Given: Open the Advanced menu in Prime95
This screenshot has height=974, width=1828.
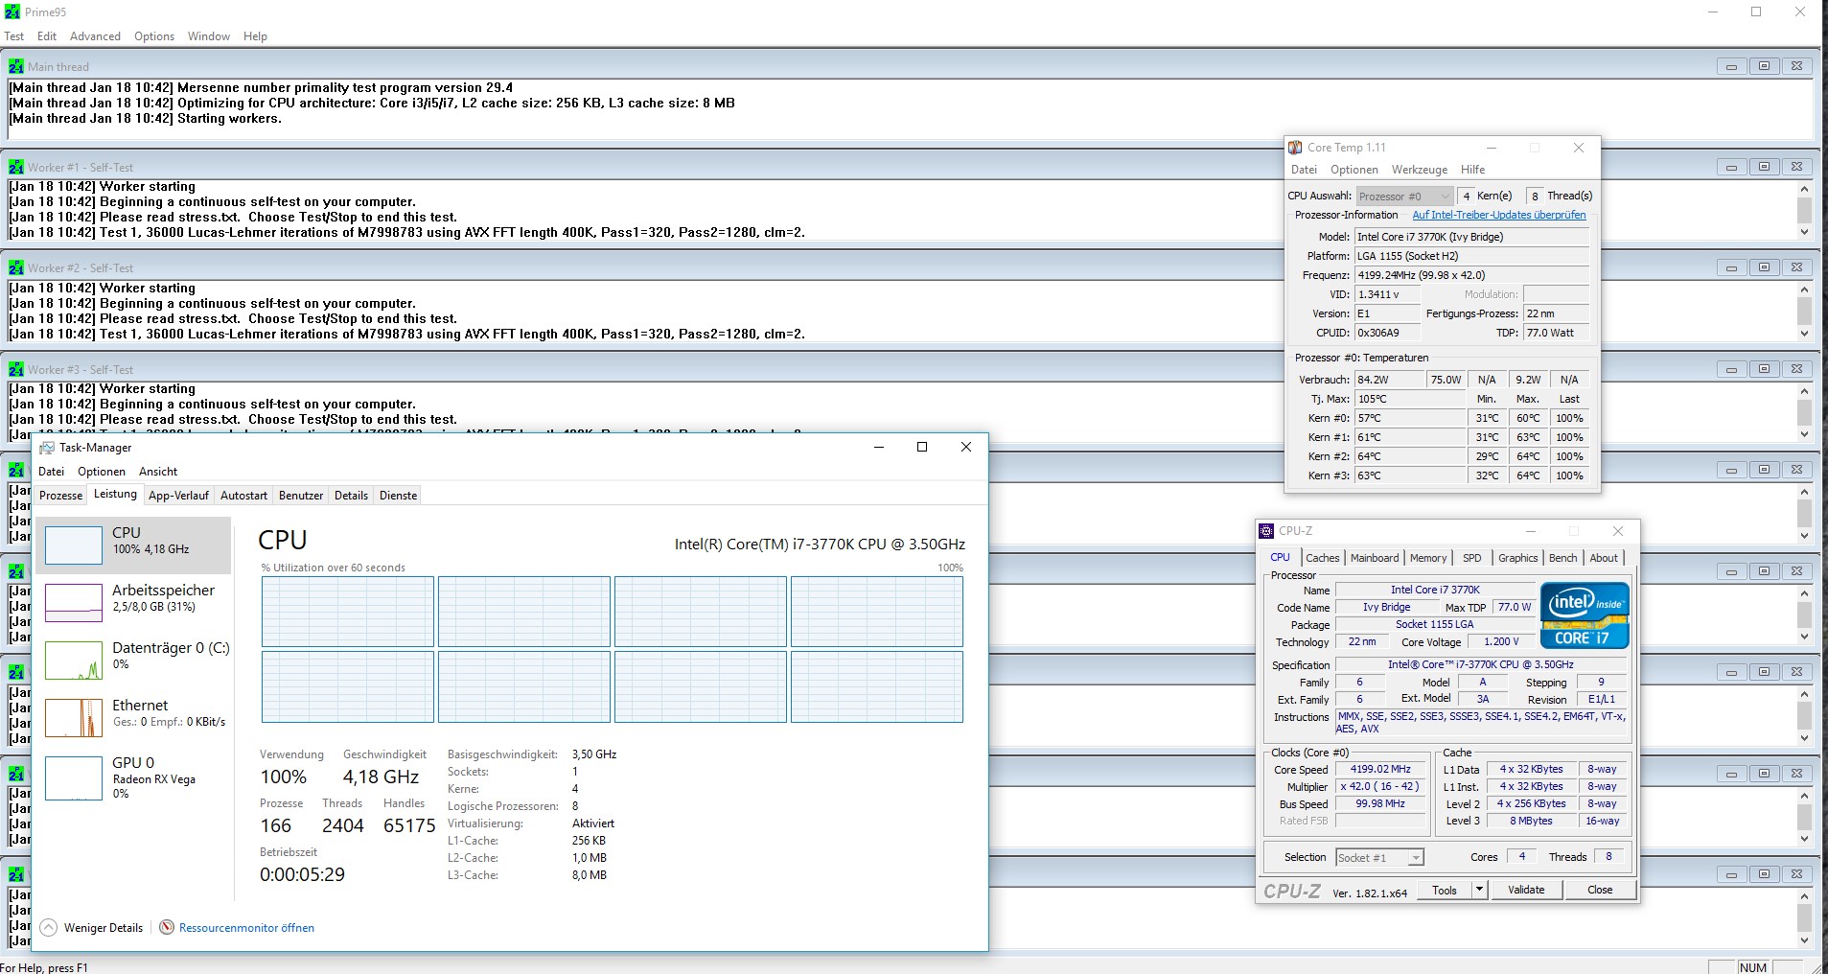Looking at the screenshot, I should (x=95, y=36).
